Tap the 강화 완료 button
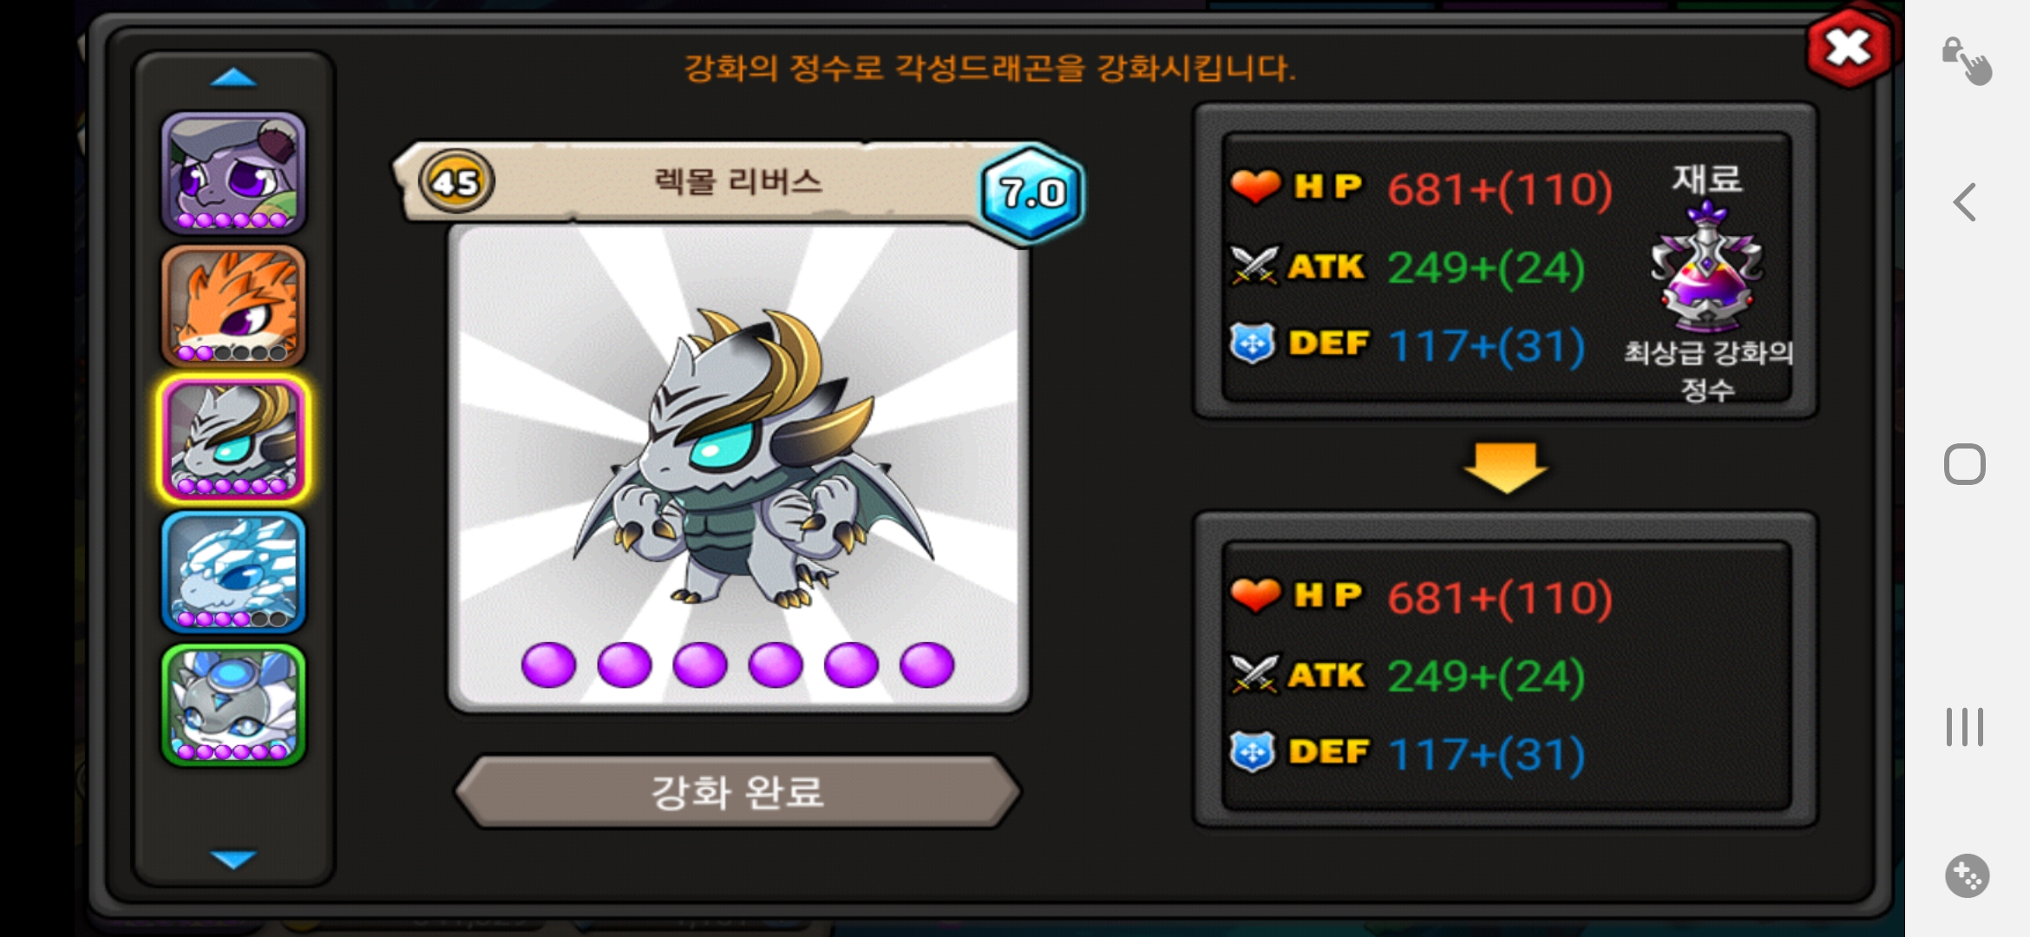Image resolution: width=2030 pixels, height=937 pixels. coord(737,791)
